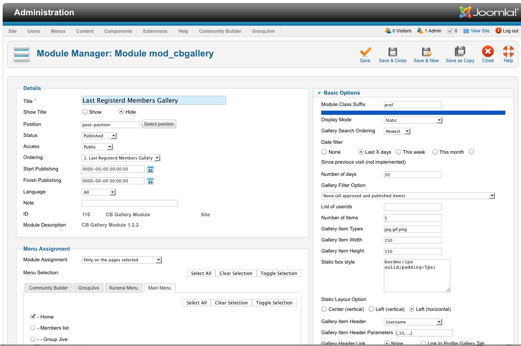Switch to the Kunena Menu tab
The width and height of the screenshot is (521, 346).
(x=123, y=288)
